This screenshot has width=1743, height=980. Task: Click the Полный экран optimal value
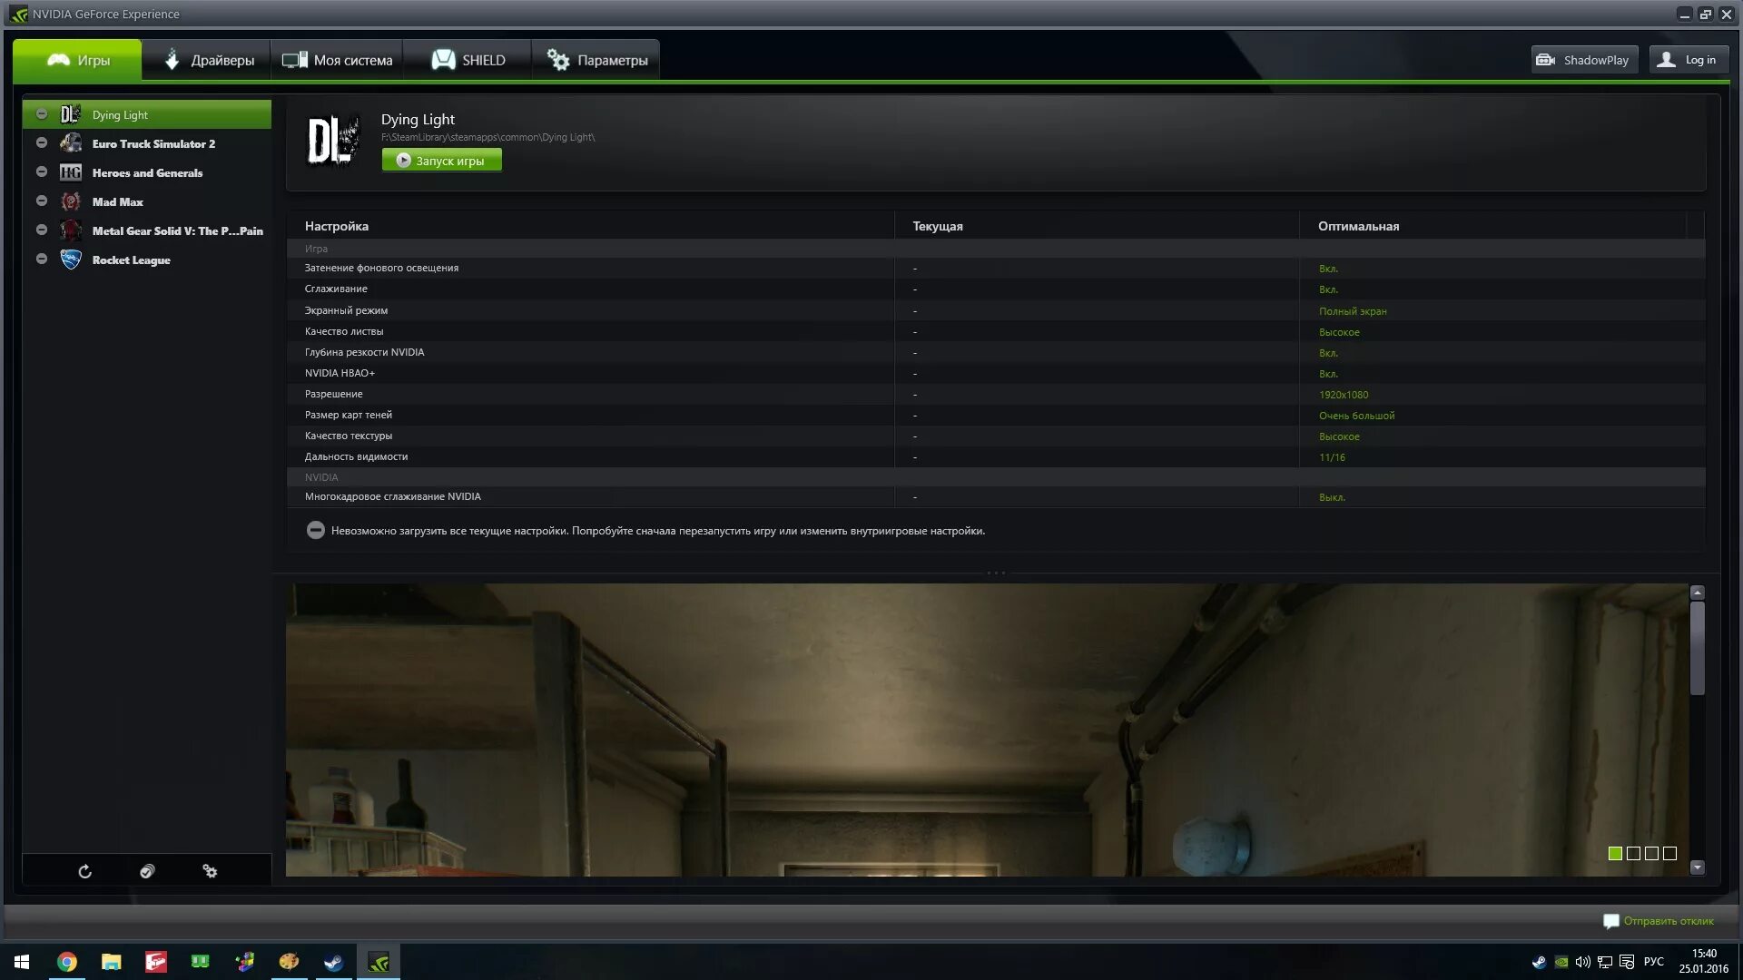1353,311
